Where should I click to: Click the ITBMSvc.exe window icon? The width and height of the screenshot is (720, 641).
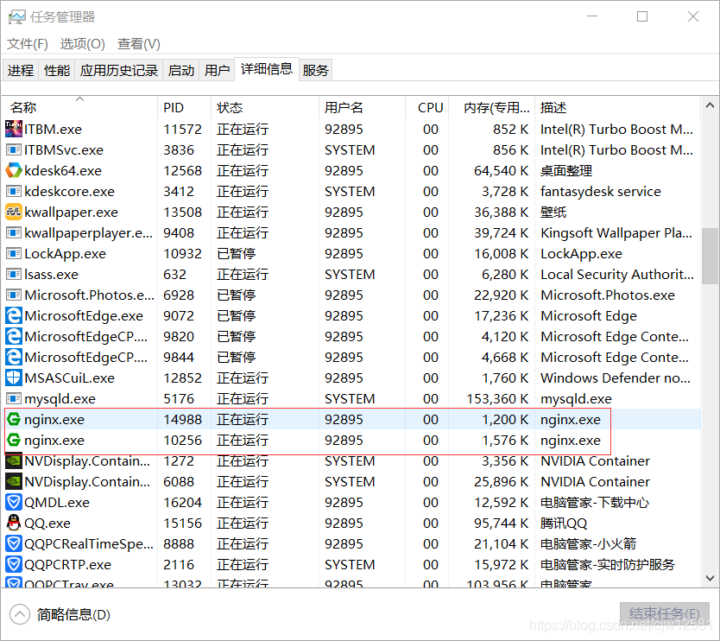pos(13,149)
